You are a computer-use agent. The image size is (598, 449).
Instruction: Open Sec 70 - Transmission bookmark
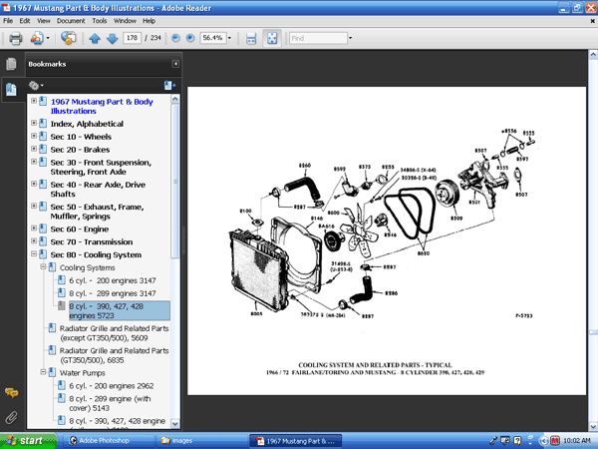pyautogui.click(x=92, y=241)
